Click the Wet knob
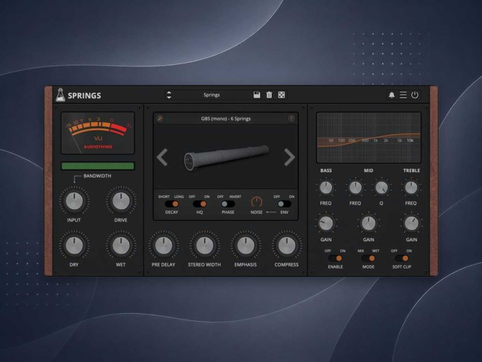The height and width of the screenshot is (362, 482). 121,246
